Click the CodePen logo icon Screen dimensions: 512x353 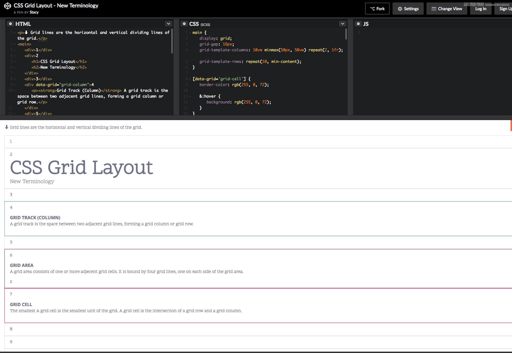pyautogui.click(x=7, y=6)
